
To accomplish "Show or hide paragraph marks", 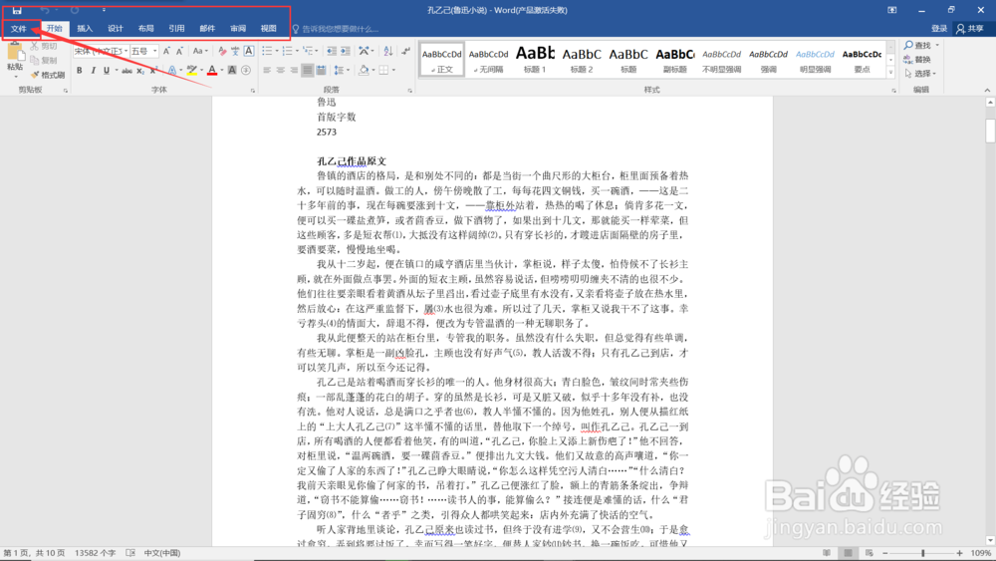I will pyautogui.click(x=406, y=51).
